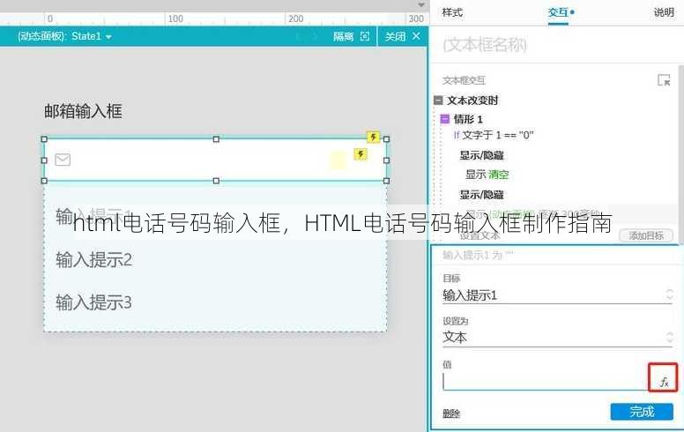Click the bottom-middle selection handle of text box

pyautogui.click(x=216, y=181)
